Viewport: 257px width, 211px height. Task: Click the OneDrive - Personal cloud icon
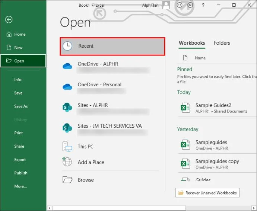tap(67, 87)
